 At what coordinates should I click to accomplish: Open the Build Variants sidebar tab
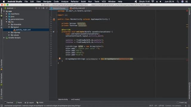1,79
